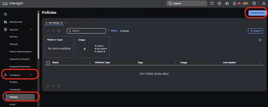Select the All Policies tab

(54, 23)
